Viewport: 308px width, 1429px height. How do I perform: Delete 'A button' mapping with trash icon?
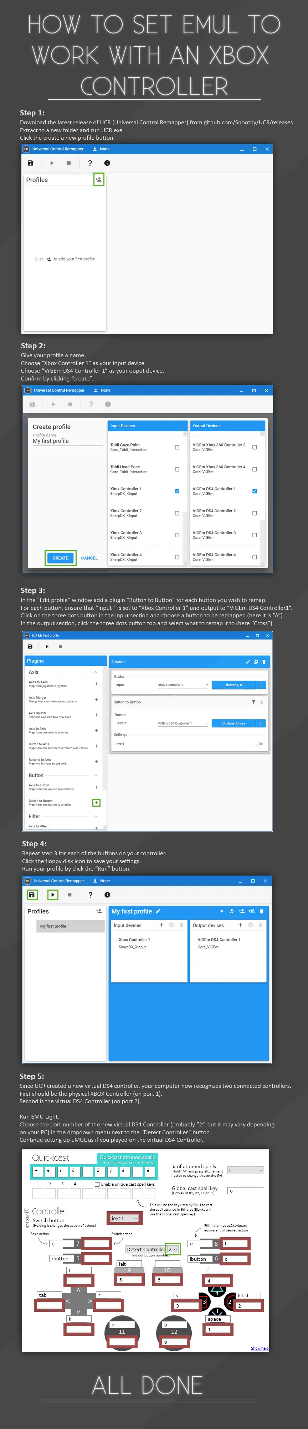pos(264,662)
